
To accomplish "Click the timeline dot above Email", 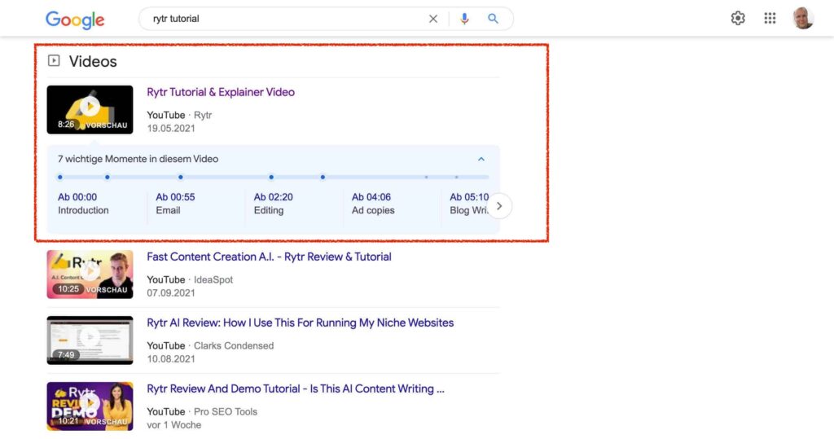I will coord(108,178).
